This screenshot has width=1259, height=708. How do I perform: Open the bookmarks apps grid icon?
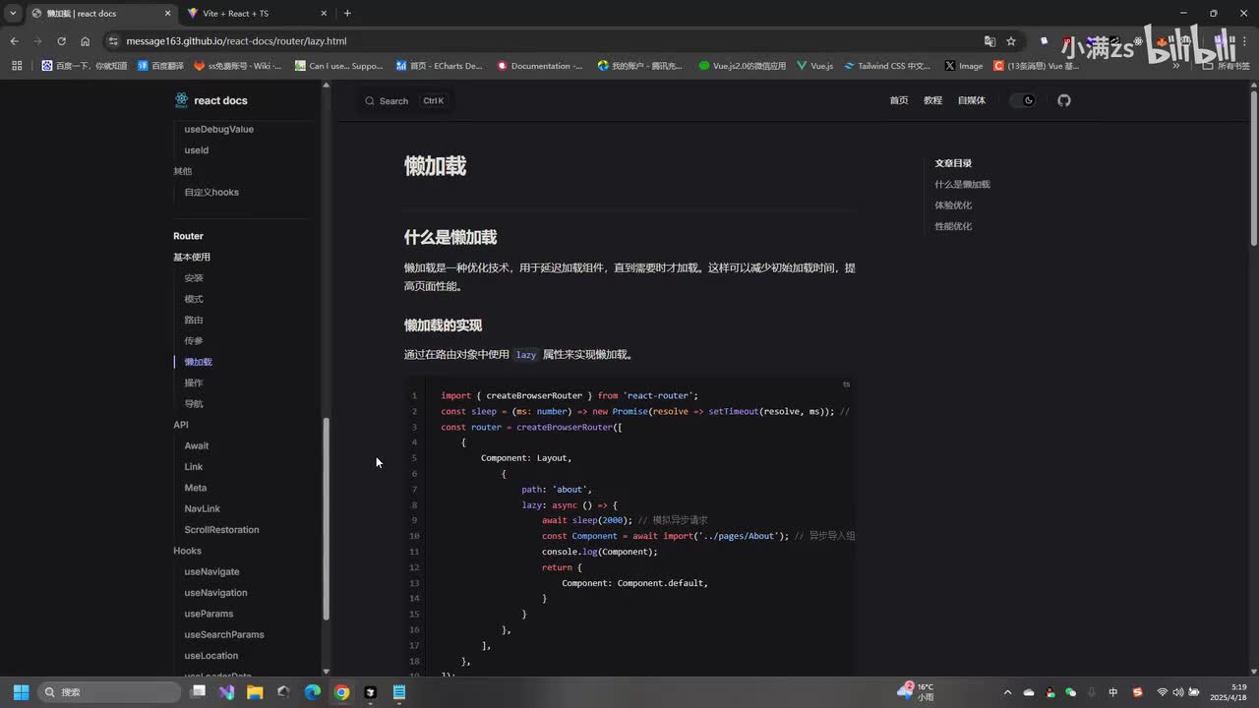pyautogui.click(x=17, y=66)
